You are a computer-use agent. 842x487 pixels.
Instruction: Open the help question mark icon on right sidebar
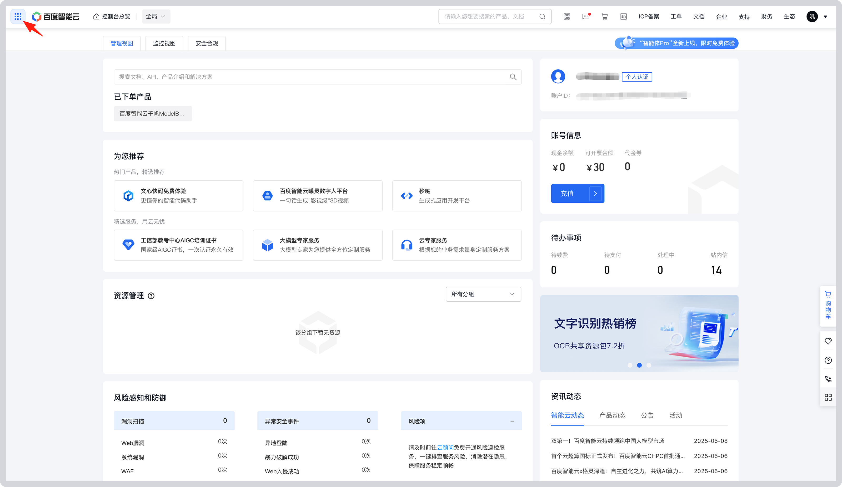point(828,360)
